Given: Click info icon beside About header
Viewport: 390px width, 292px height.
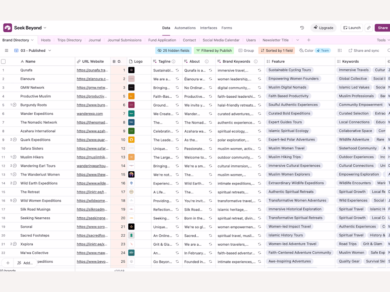Looking at the screenshot, I should click(x=206, y=61).
